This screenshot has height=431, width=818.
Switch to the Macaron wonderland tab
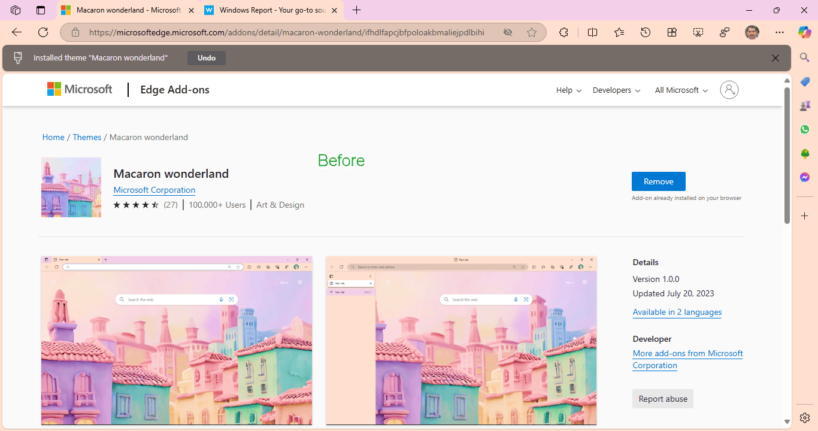click(128, 10)
